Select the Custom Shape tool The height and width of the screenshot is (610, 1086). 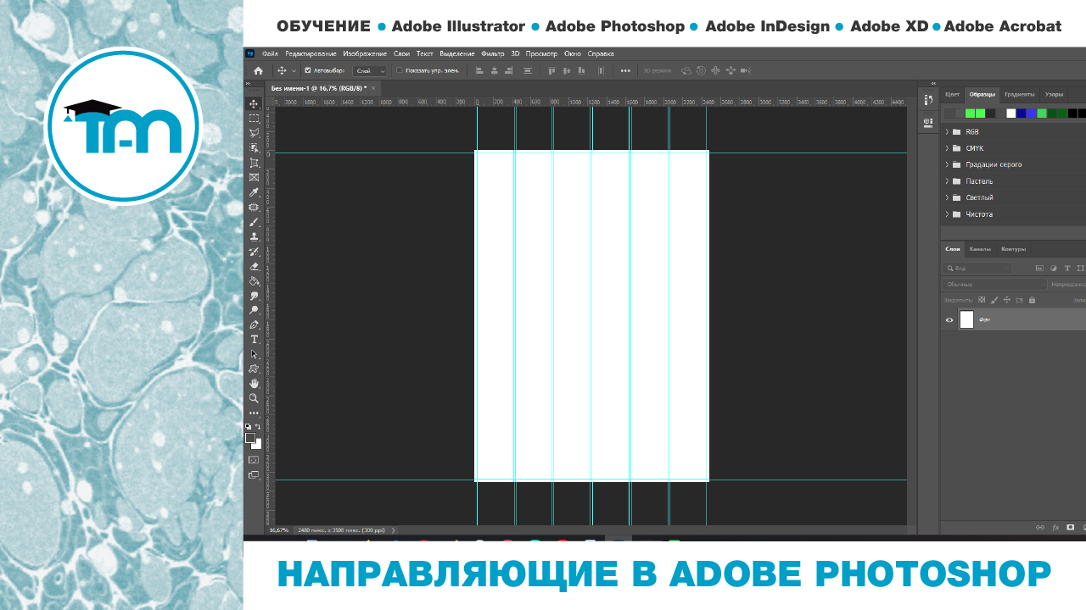tap(254, 369)
